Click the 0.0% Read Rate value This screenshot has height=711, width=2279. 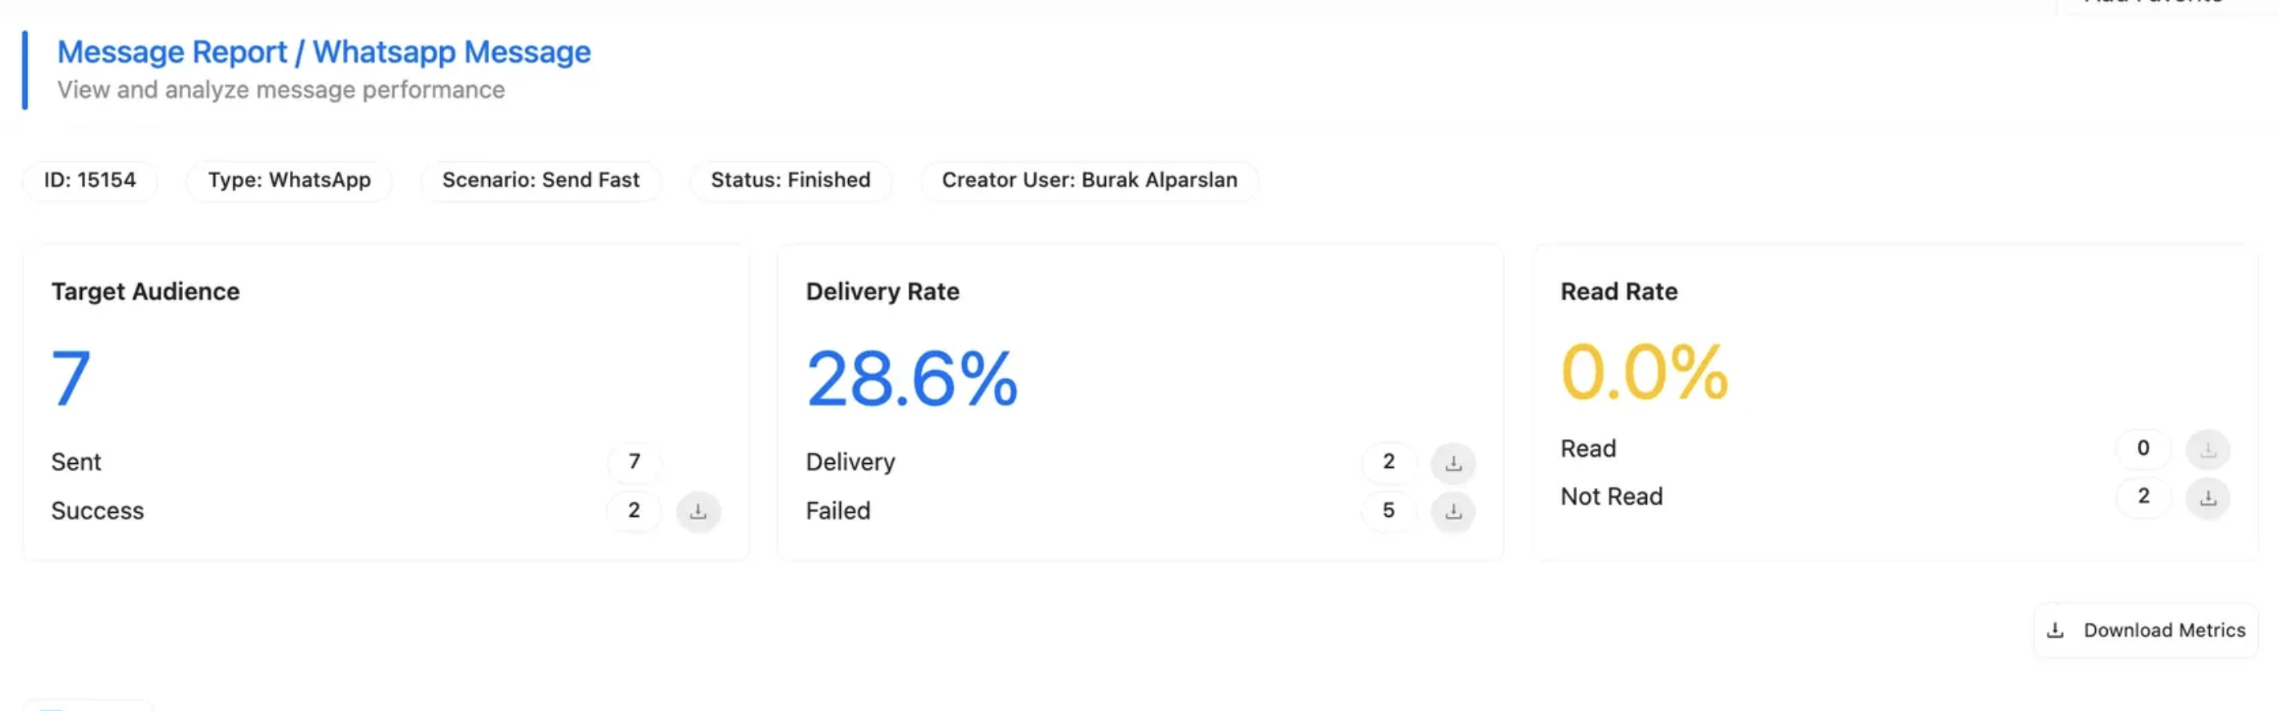(x=1644, y=372)
